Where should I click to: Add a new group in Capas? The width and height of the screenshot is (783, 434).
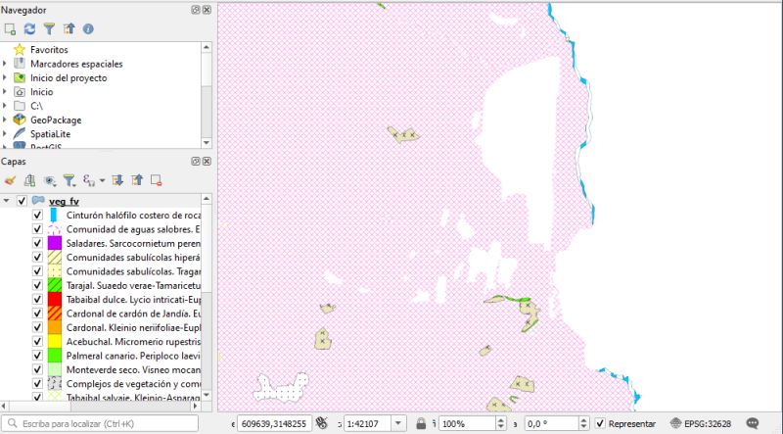(29, 180)
